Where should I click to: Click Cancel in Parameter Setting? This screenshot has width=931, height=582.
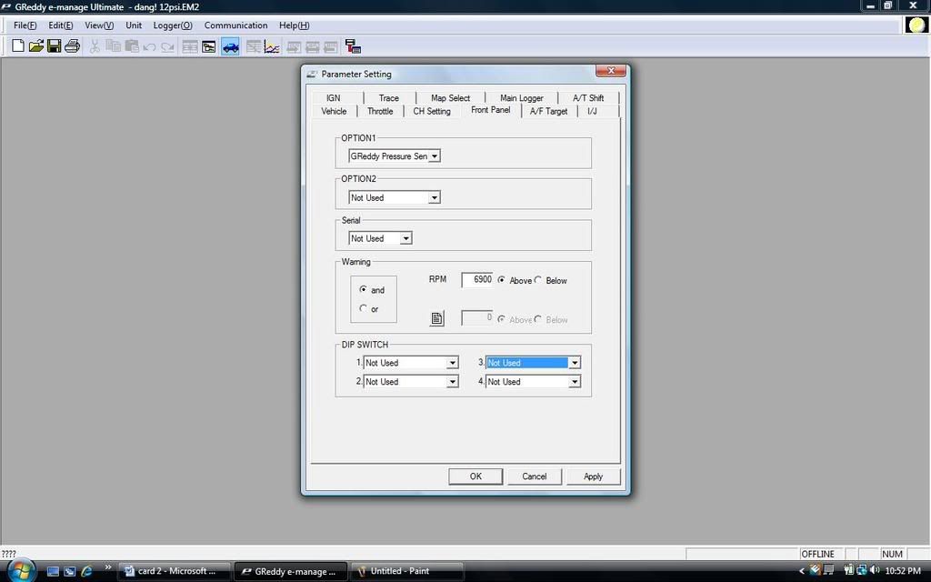click(x=535, y=477)
